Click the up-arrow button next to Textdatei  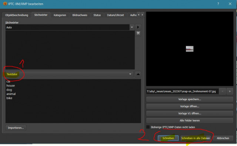click(138, 74)
